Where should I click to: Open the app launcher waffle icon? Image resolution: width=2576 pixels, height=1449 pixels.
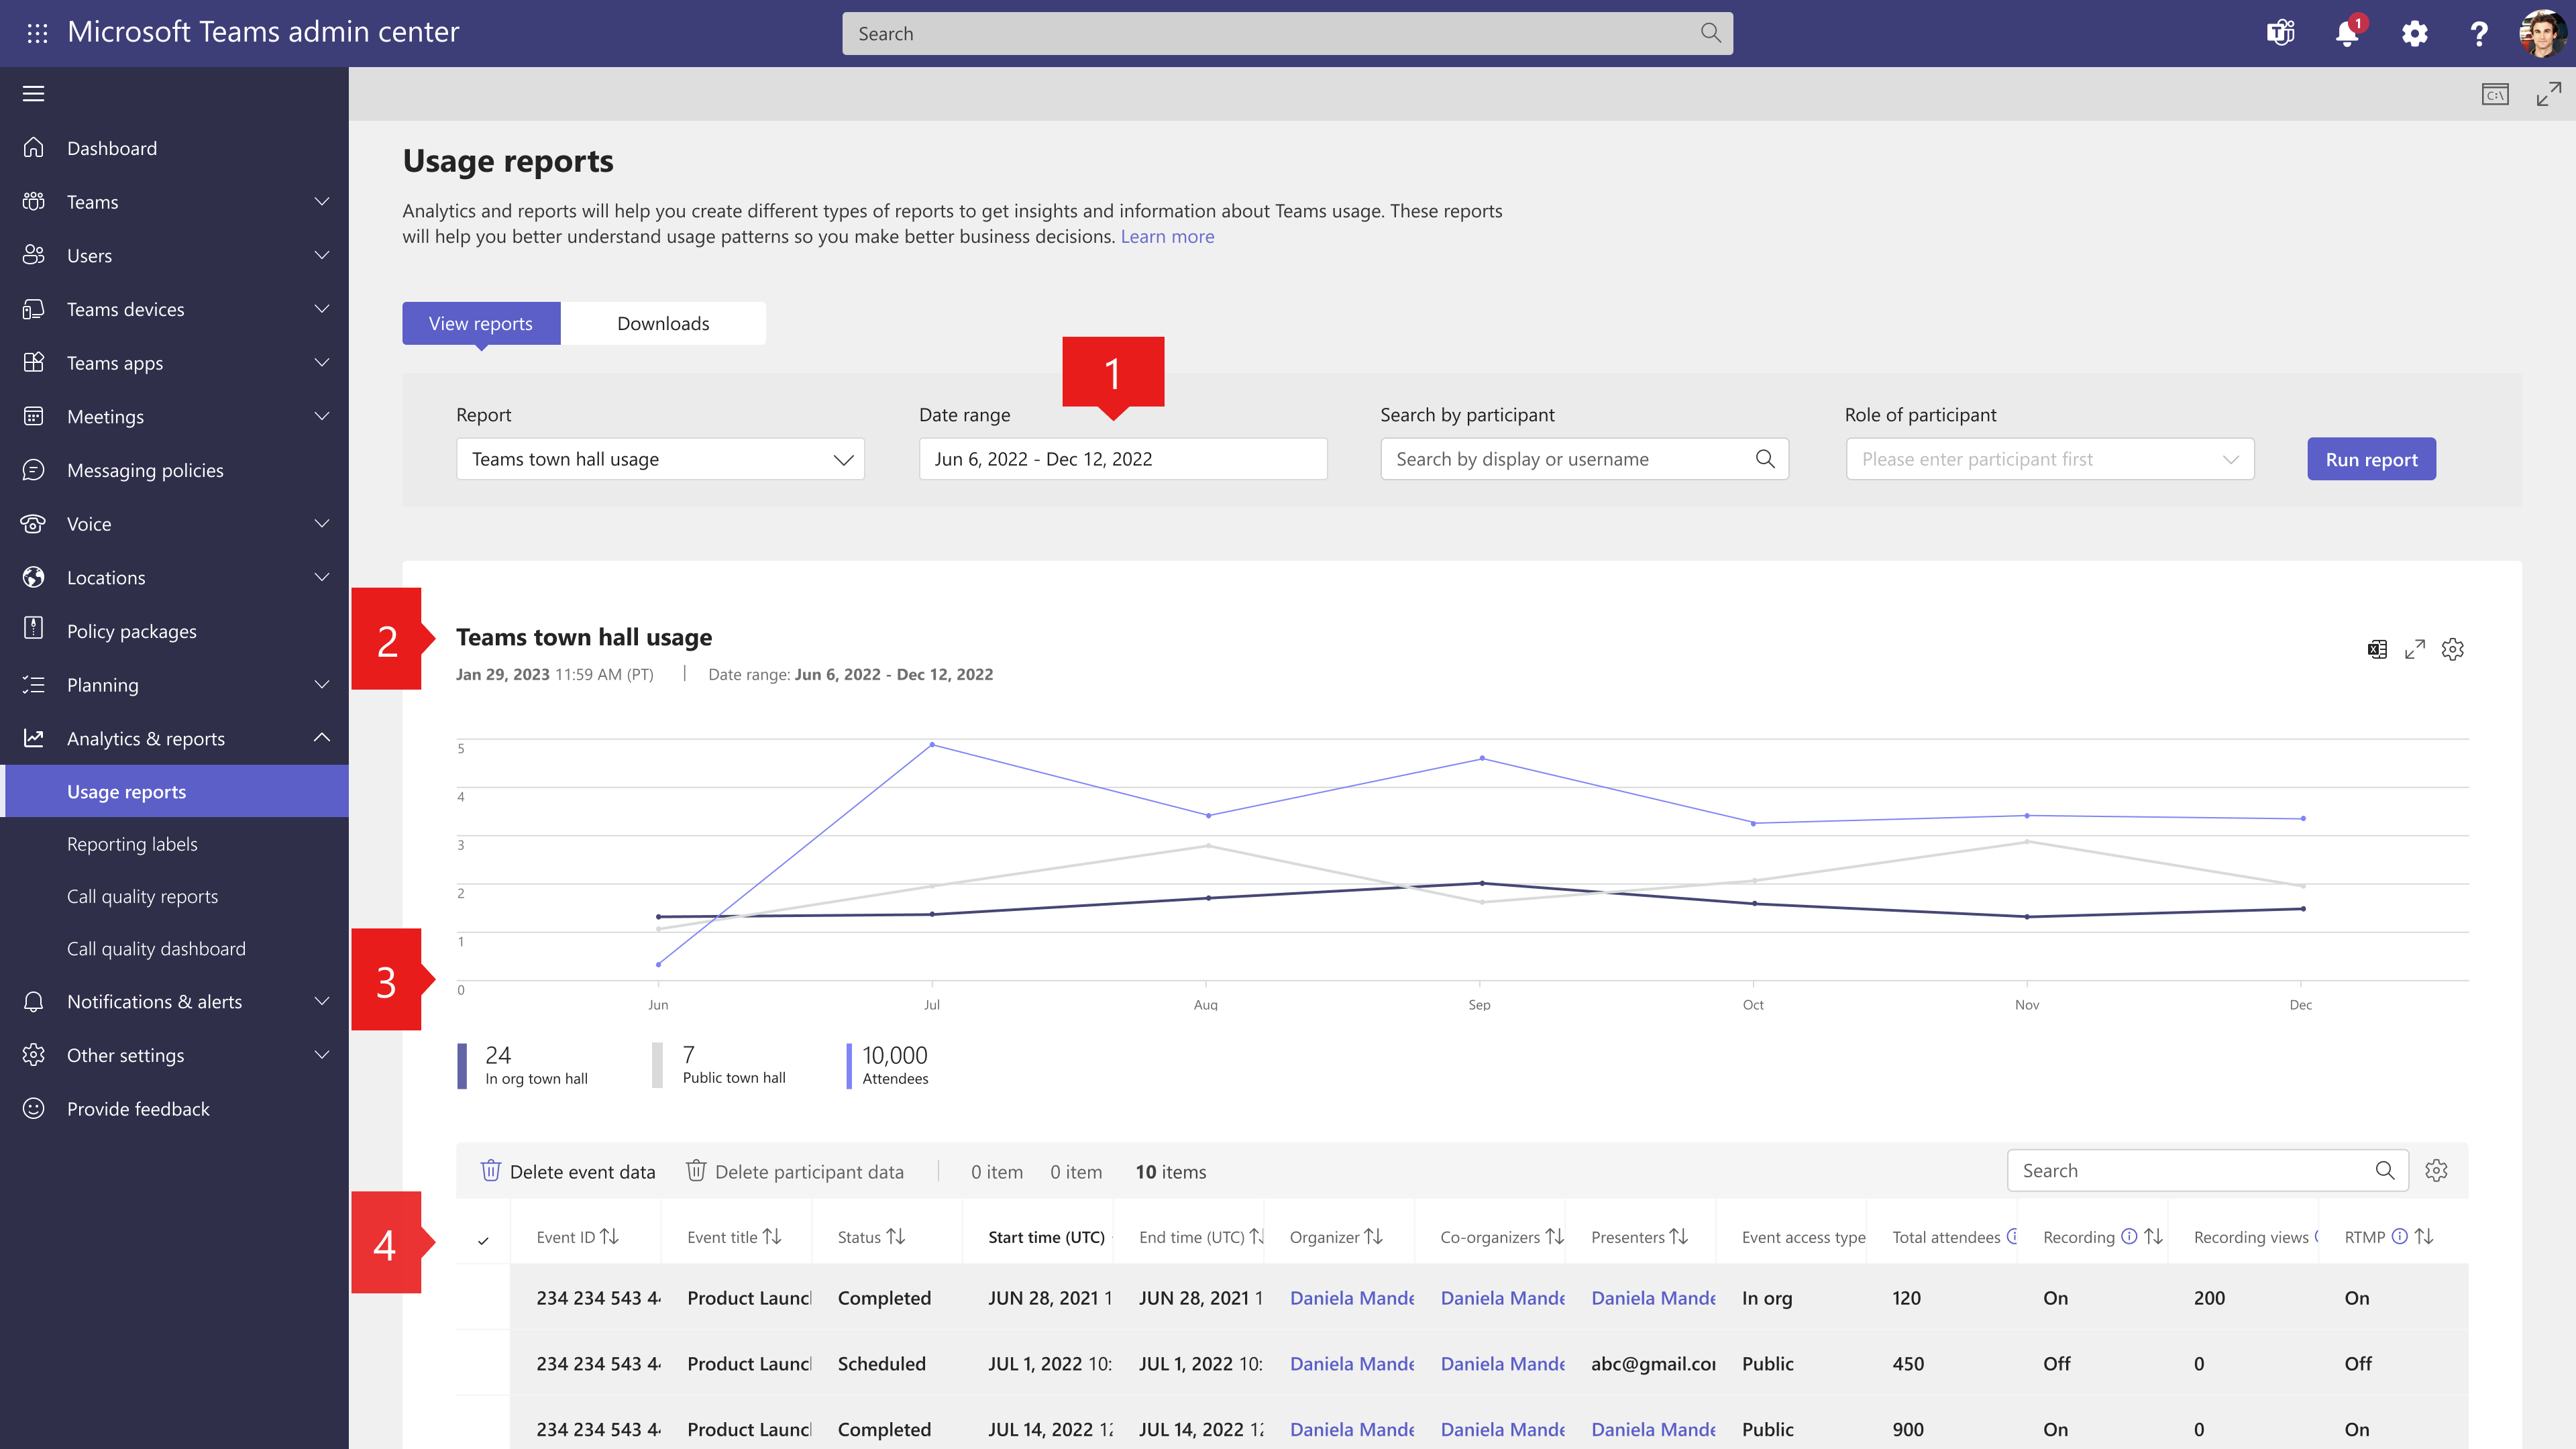click(x=37, y=33)
